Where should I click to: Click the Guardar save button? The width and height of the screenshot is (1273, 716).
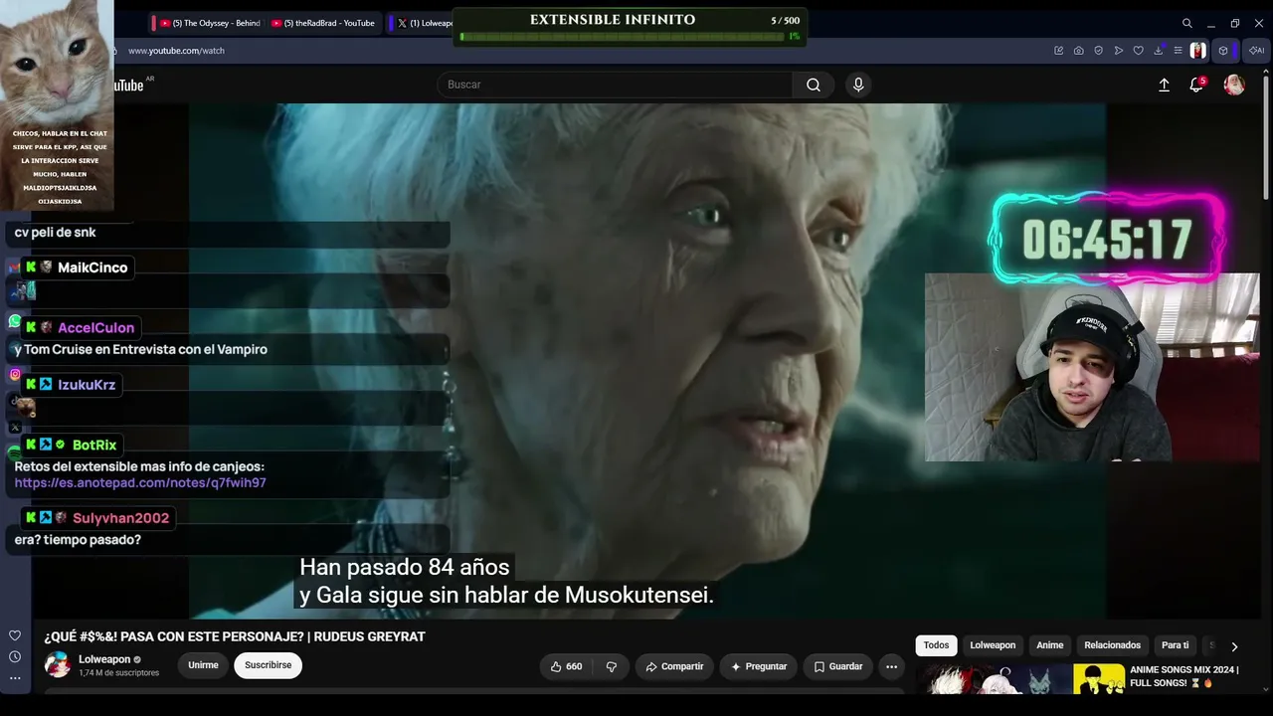click(x=838, y=666)
